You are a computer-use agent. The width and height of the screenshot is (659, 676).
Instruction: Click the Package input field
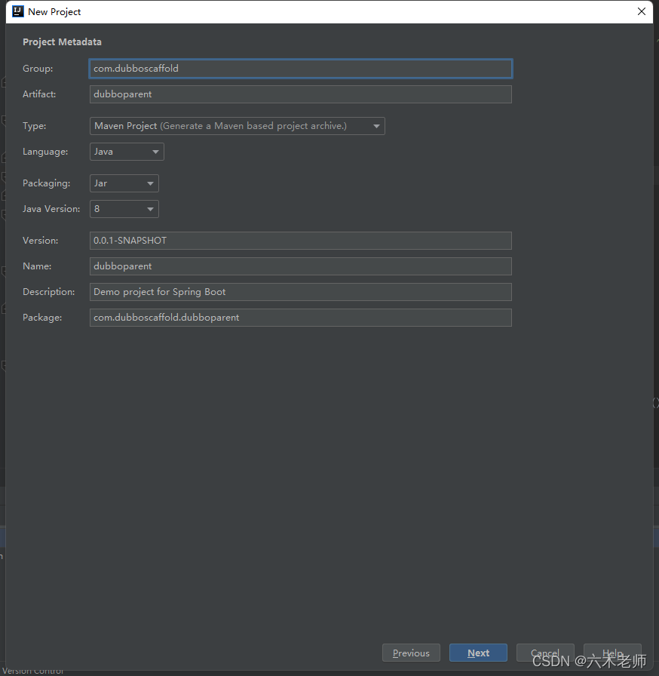tap(301, 318)
